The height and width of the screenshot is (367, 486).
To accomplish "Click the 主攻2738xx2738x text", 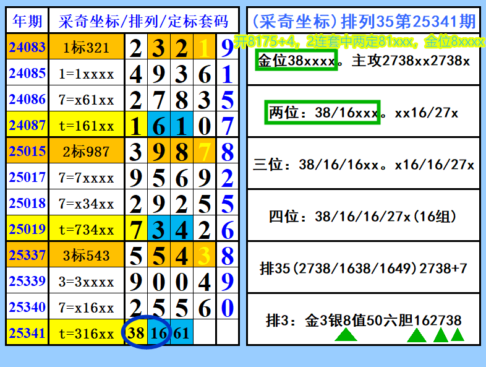I will pos(411,61).
